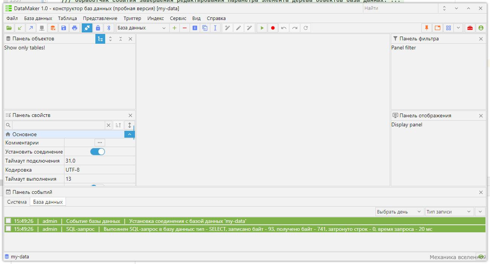Open the Файл menu
Image resolution: width=490 pixels, height=264 pixels.
click(12, 18)
